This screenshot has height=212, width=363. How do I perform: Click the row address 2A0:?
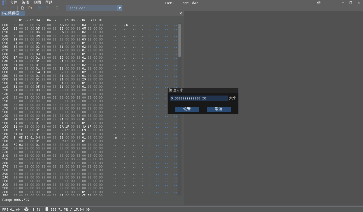click(x=6, y=178)
